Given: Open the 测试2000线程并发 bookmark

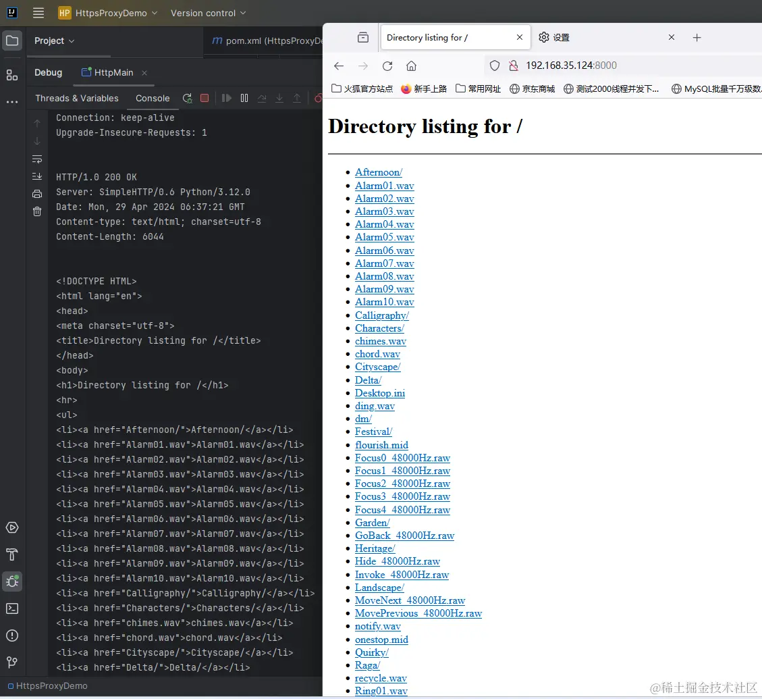Looking at the screenshot, I should [x=611, y=88].
